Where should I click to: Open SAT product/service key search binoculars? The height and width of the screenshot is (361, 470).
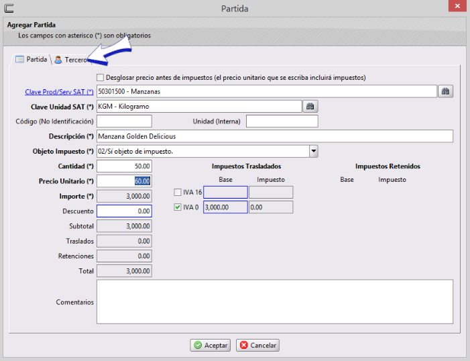445,91
